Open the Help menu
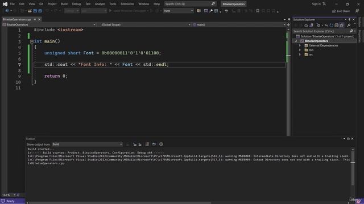Viewport: 364px width, 204px height. pos(157,4)
